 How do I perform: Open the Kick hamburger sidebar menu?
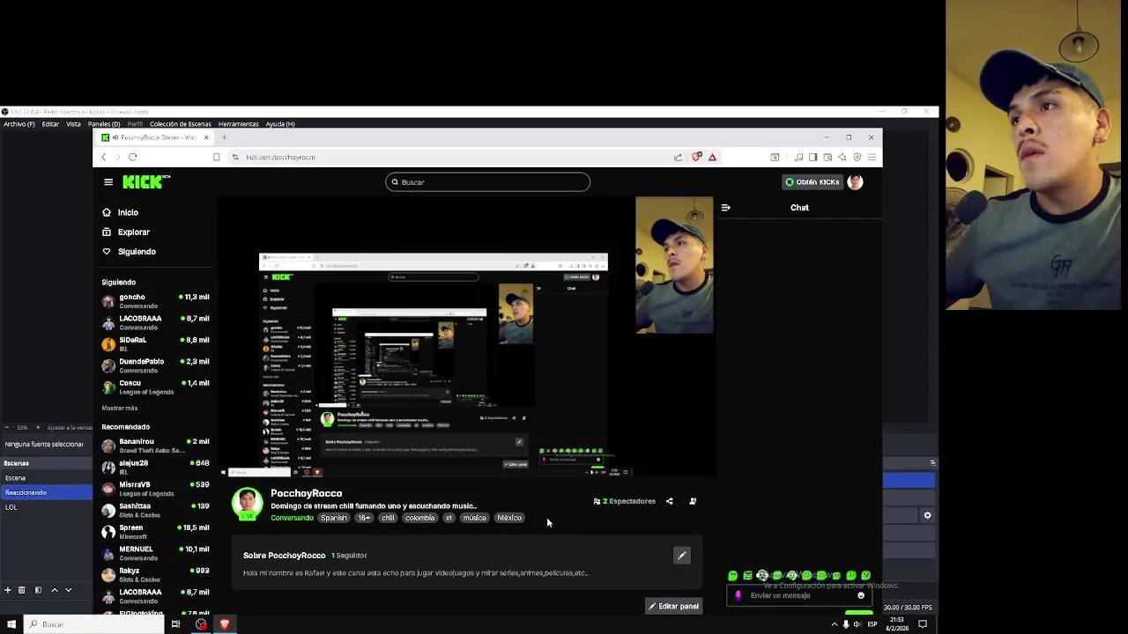click(x=108, y=182)
